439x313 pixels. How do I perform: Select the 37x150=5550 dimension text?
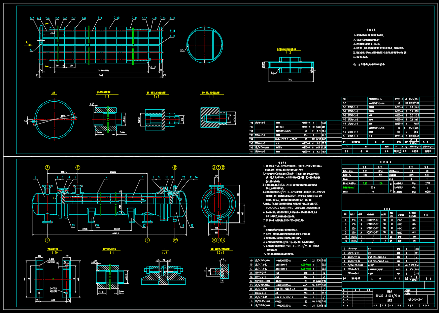coord(101,71)
